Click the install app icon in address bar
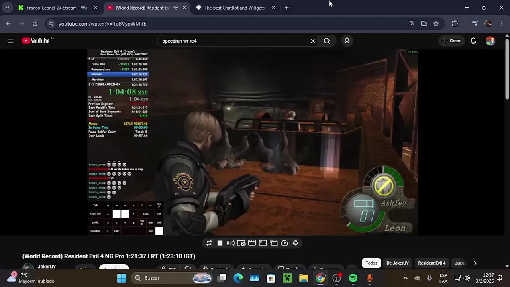 coord(424,24)
